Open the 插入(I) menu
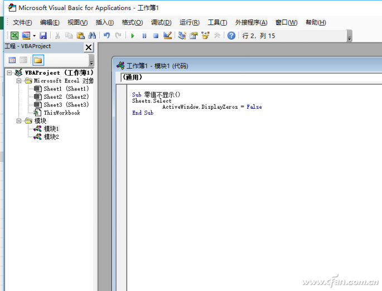The width and height of the screenshot is (382, 291). coord(105,22)
